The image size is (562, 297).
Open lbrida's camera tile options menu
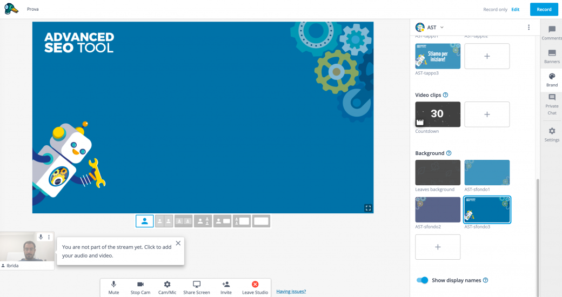point(49,237)
